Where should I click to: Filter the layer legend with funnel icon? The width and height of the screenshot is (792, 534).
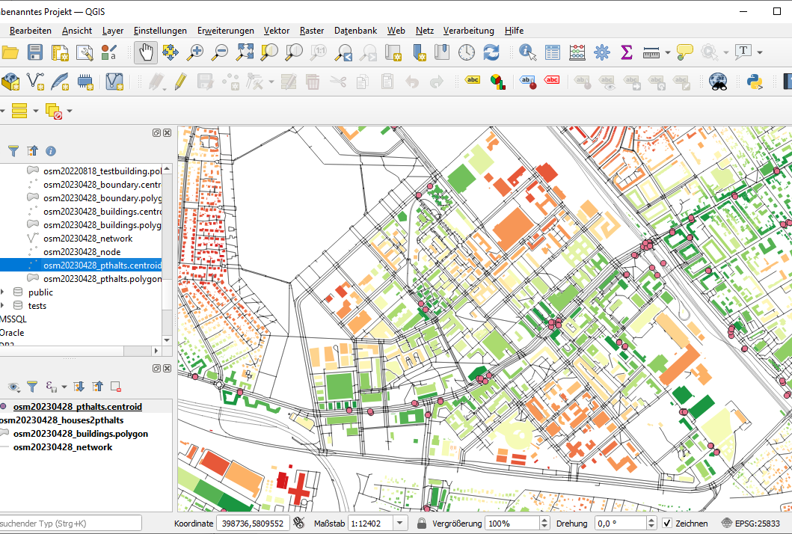(x=32, y=387)
